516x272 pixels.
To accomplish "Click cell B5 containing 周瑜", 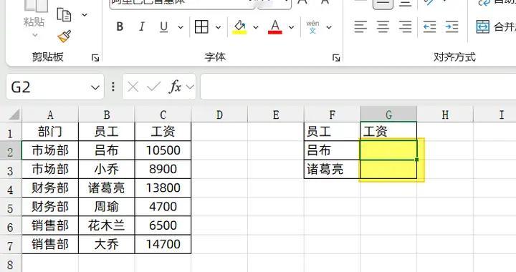I will point(107,207).
